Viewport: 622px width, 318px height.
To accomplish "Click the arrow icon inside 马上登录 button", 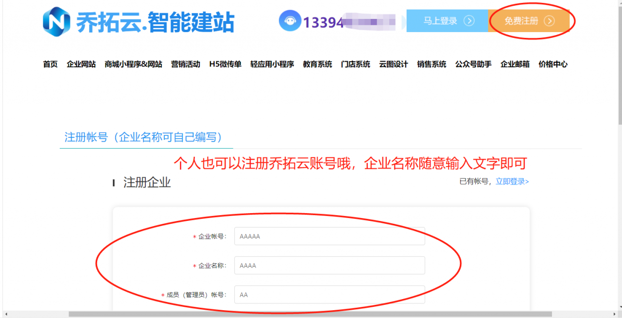I will (x=468, y=21).
